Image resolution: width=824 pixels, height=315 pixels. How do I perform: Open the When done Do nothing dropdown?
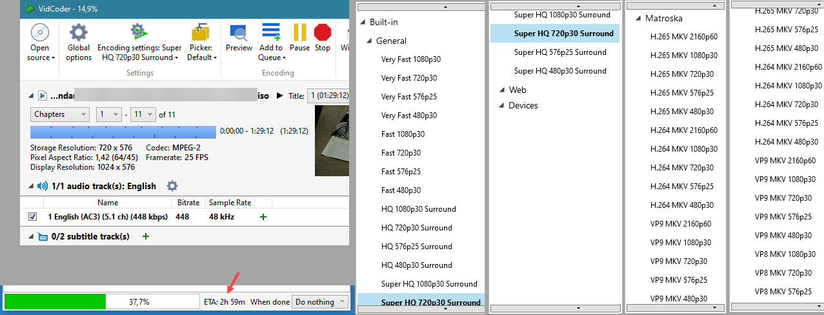[x=320, y=301]
